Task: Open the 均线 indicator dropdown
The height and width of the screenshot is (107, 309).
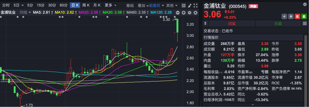Action: coord(25,13)
